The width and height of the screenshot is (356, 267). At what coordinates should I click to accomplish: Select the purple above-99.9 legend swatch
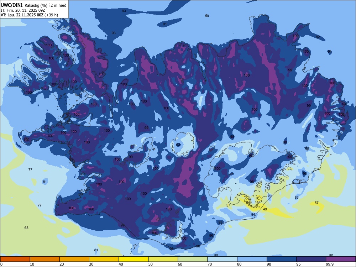click(341, 259)
